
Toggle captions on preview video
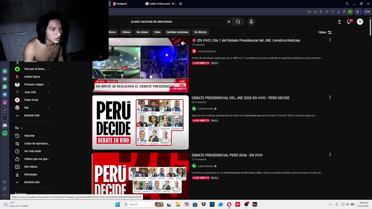pyautogui.click(x=183, y=53)
